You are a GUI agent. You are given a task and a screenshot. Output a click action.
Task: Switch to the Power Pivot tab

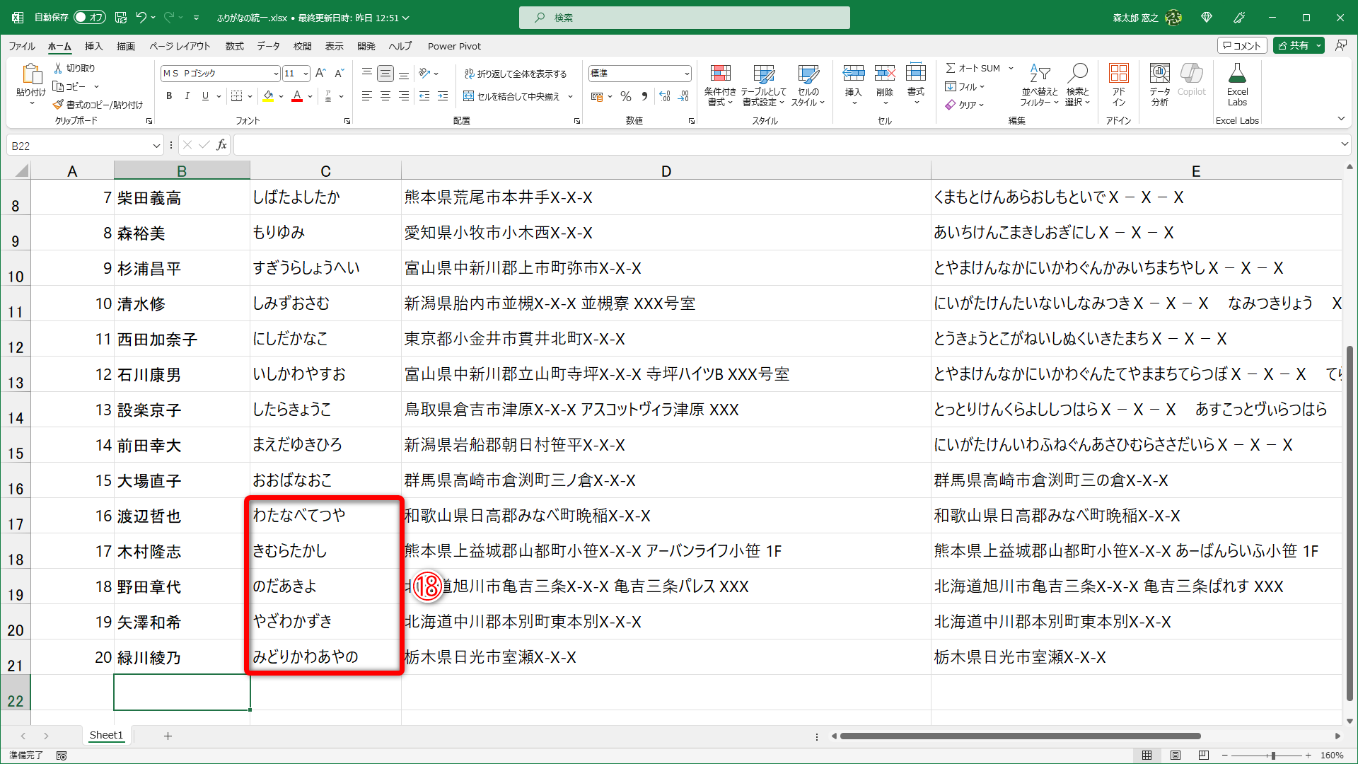click(x=454, y=46)
